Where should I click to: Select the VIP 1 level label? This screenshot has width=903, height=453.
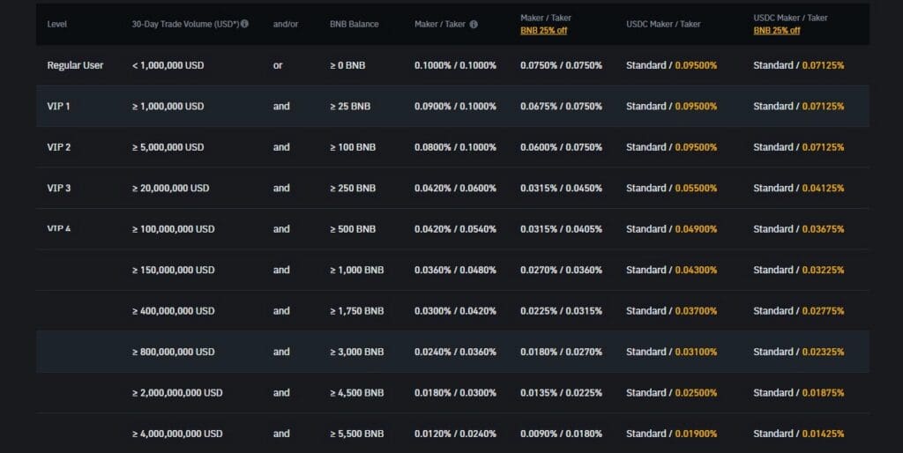coord(59,107)
